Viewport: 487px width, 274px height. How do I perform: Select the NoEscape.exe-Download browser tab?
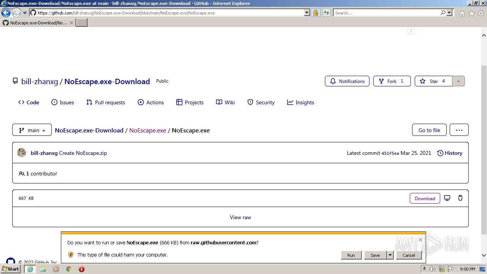[38, 23]
